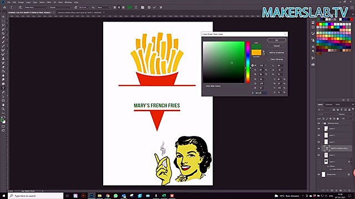Click the center text alignment icon
355x199 pixels.
pyautogui.click(x=119, y=7)
